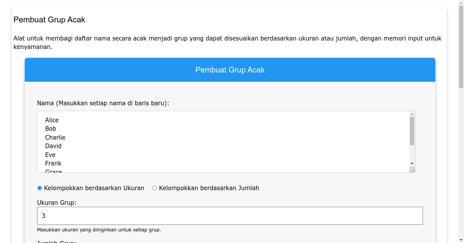
Task: Click the "Frank" name in the list
Action: [53, 163]
